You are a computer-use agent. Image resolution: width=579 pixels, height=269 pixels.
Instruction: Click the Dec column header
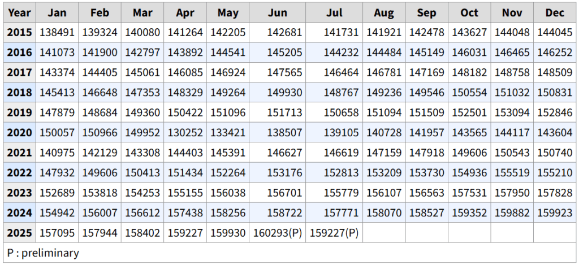555,12
